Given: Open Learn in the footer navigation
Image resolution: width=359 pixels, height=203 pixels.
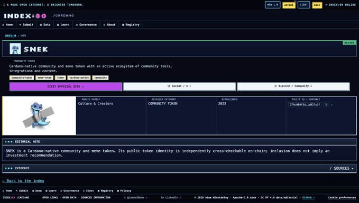Looking at the screenshot, I should [x=51, y=191].
